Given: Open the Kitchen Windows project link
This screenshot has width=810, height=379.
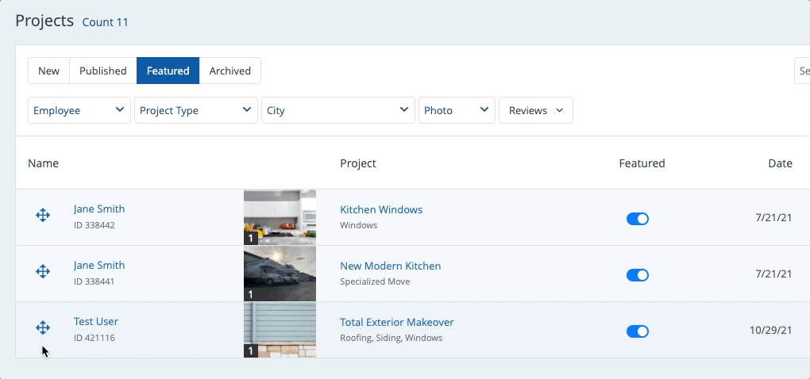Looking at the screenshot, I should pos(381,210).
